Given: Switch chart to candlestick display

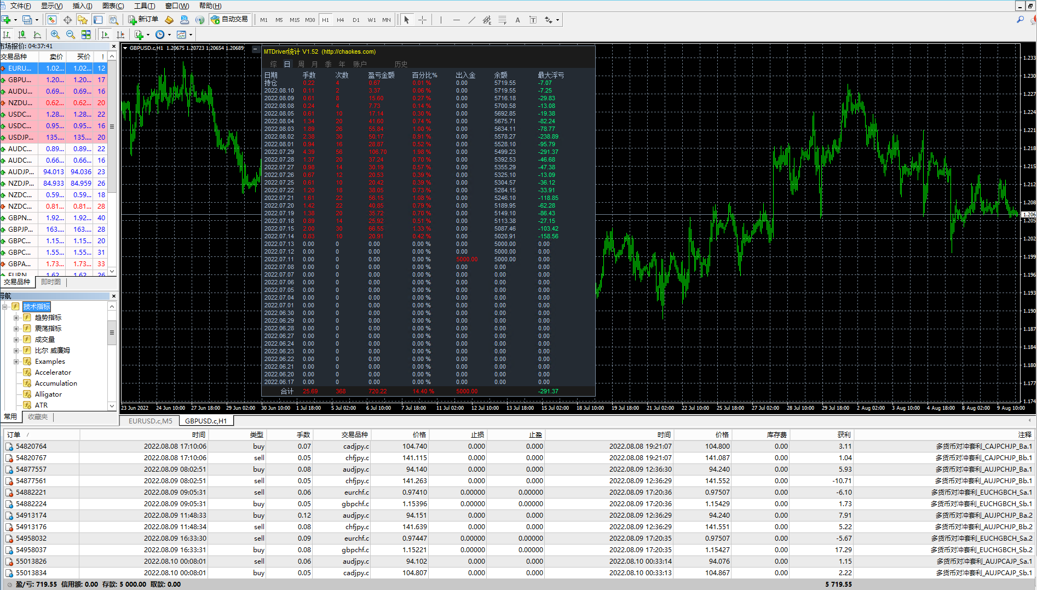Looking at the screenshot, I should pyautogui.click(x=22, y=35).
